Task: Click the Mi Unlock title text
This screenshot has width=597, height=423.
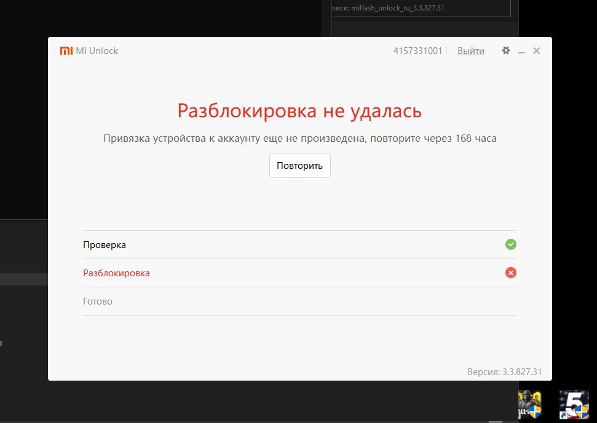Action: point(97,51)
